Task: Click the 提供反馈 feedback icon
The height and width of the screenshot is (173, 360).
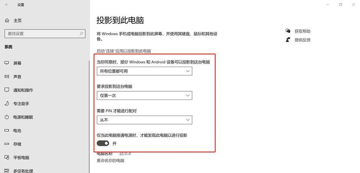Action: pyautogui.click(x=288, y=40)
